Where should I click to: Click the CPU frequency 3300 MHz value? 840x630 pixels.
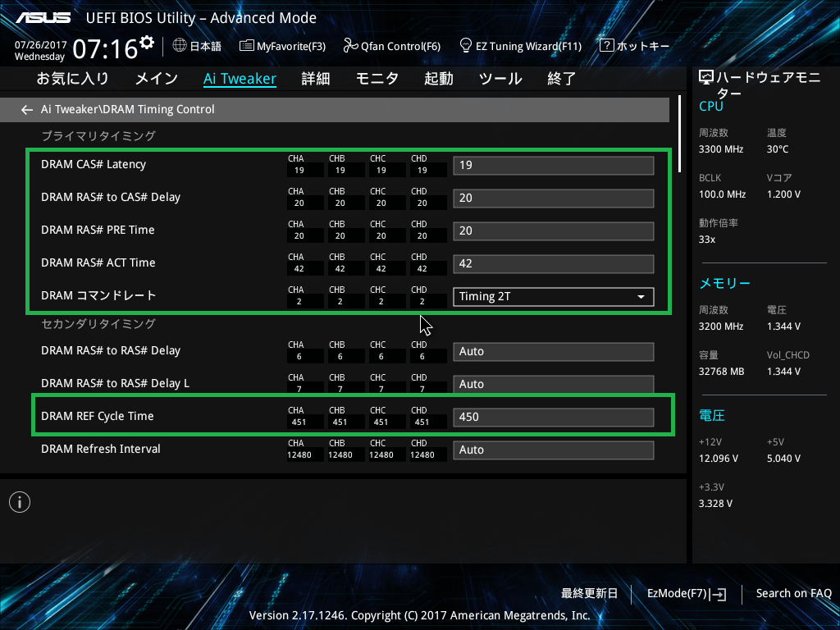point(721,149)
